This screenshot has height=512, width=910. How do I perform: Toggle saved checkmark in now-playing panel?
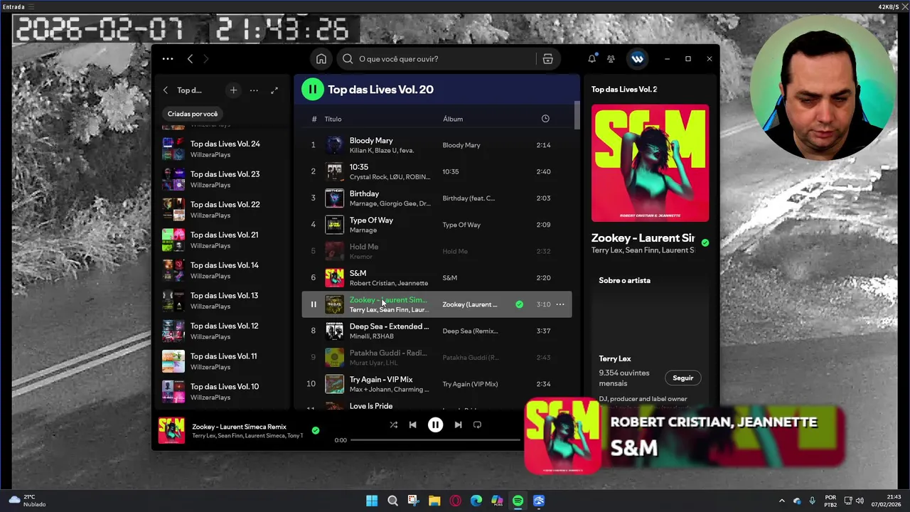705,242
